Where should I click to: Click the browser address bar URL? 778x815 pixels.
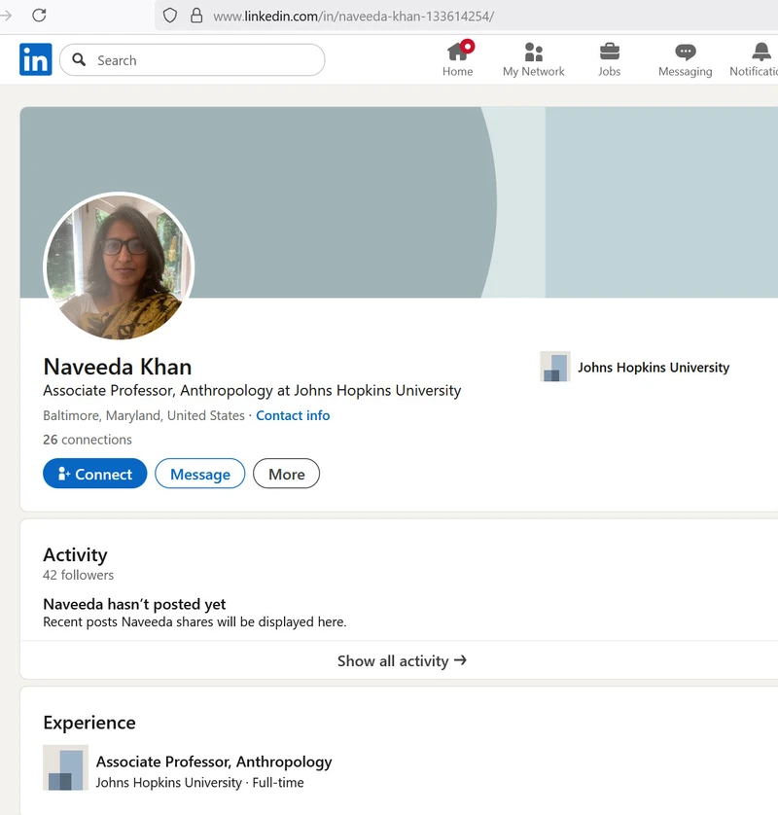353,17
